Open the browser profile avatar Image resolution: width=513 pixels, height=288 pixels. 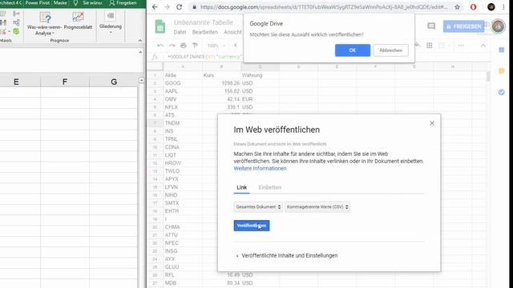click(491, 7)
